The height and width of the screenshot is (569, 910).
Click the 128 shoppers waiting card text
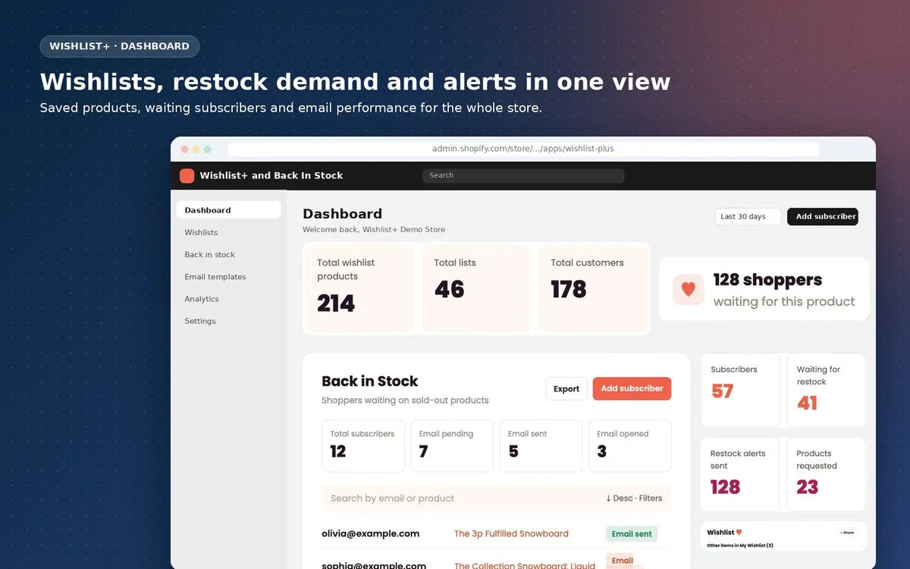pyautogui.click(x=784, y=290)
